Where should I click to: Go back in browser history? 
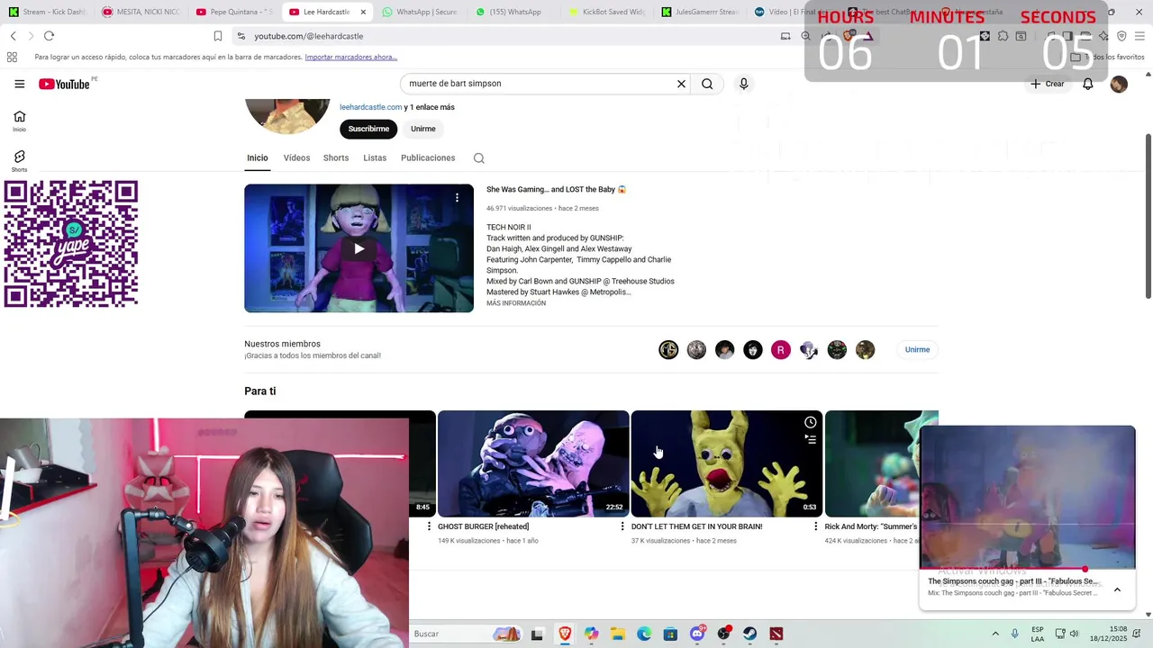(x=13, y=36)
